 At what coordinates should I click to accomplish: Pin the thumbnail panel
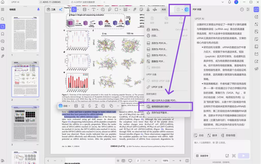coord(38,9)
